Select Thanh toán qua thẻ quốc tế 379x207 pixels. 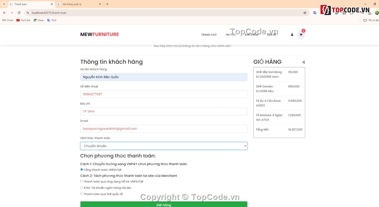click(82, 194)
